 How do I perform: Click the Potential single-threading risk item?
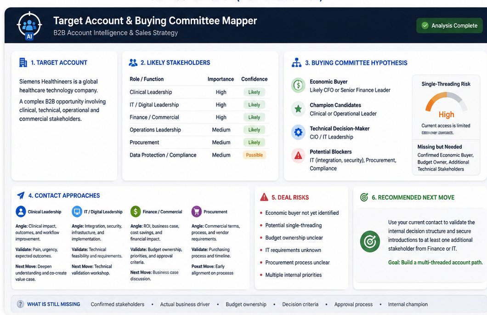click(294, 225)
